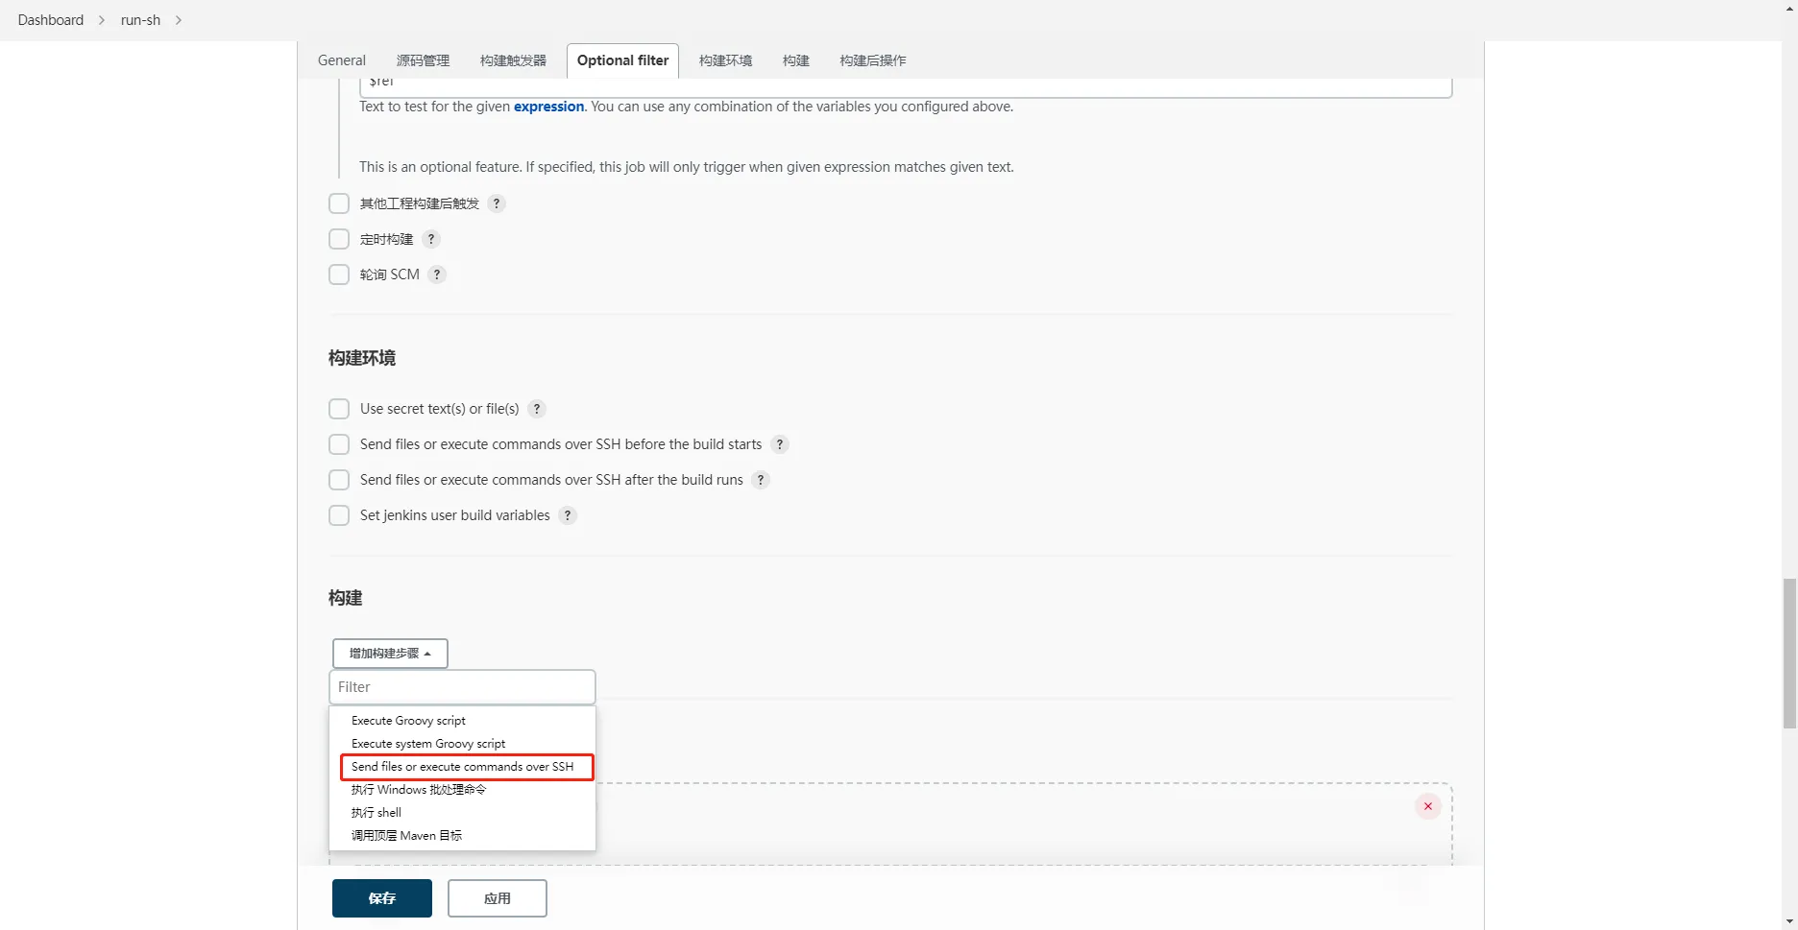Open help for SSH after the build runs

761,480
